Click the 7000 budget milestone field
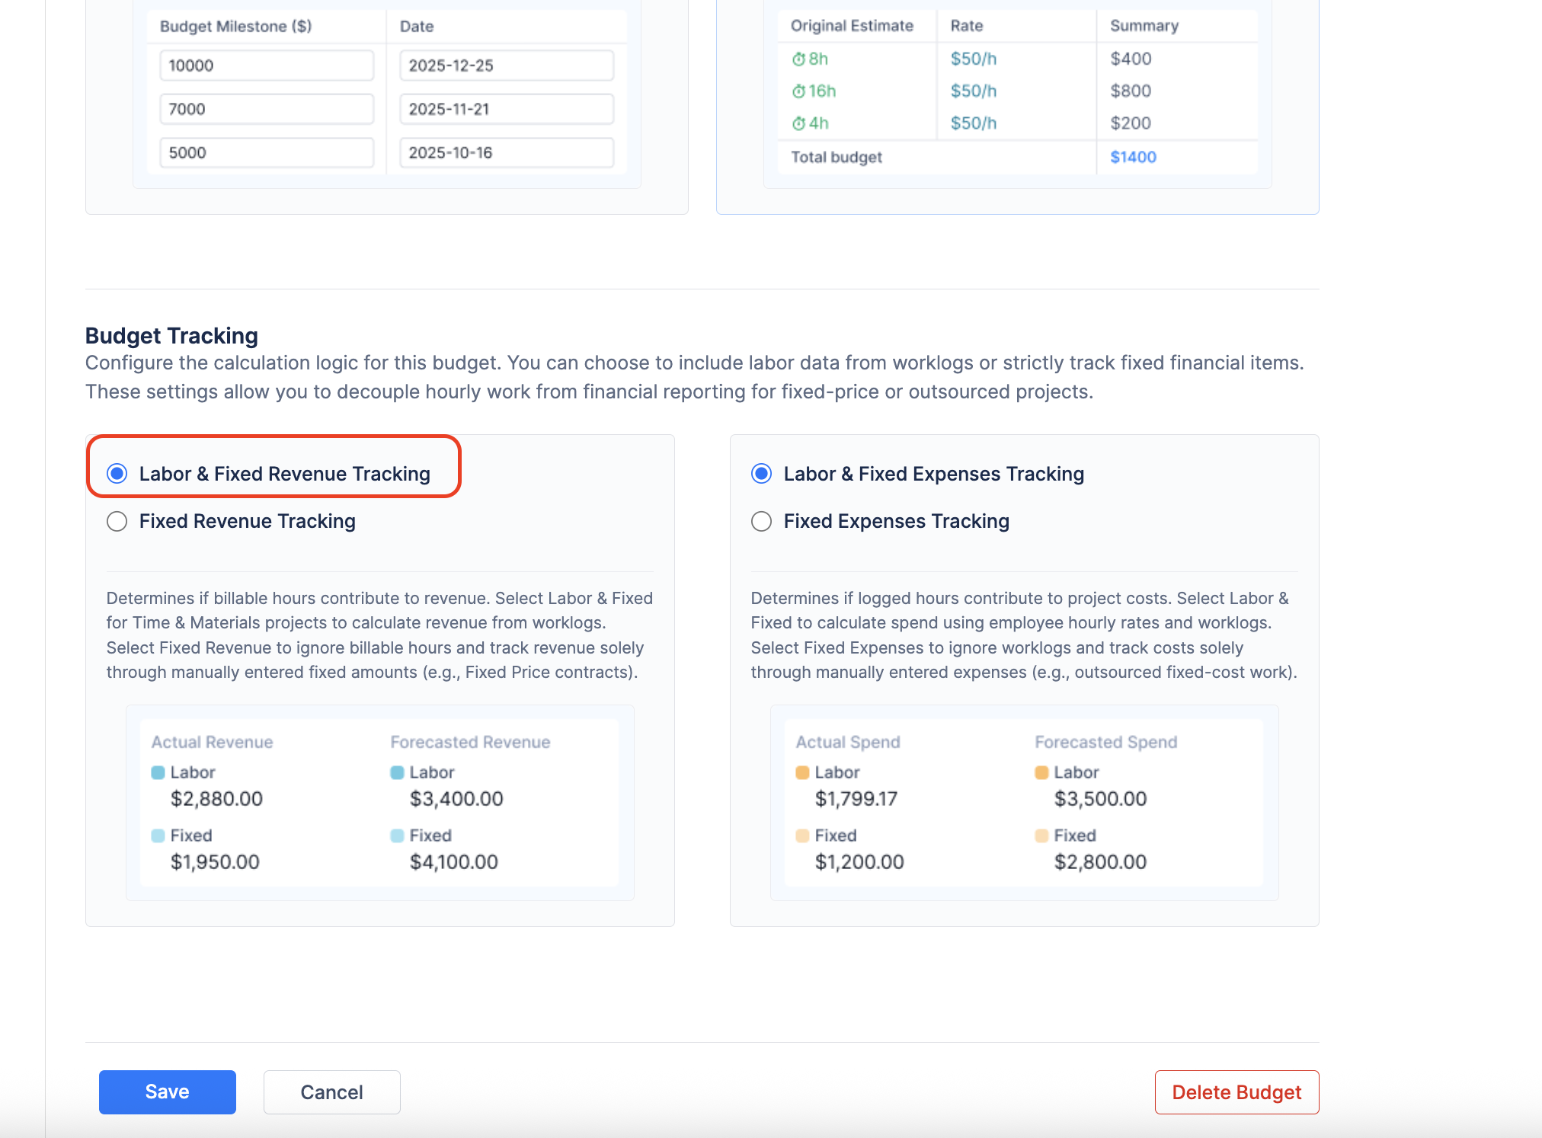The height and width of the screenshot is (1138, 1542). pos(266,109)
